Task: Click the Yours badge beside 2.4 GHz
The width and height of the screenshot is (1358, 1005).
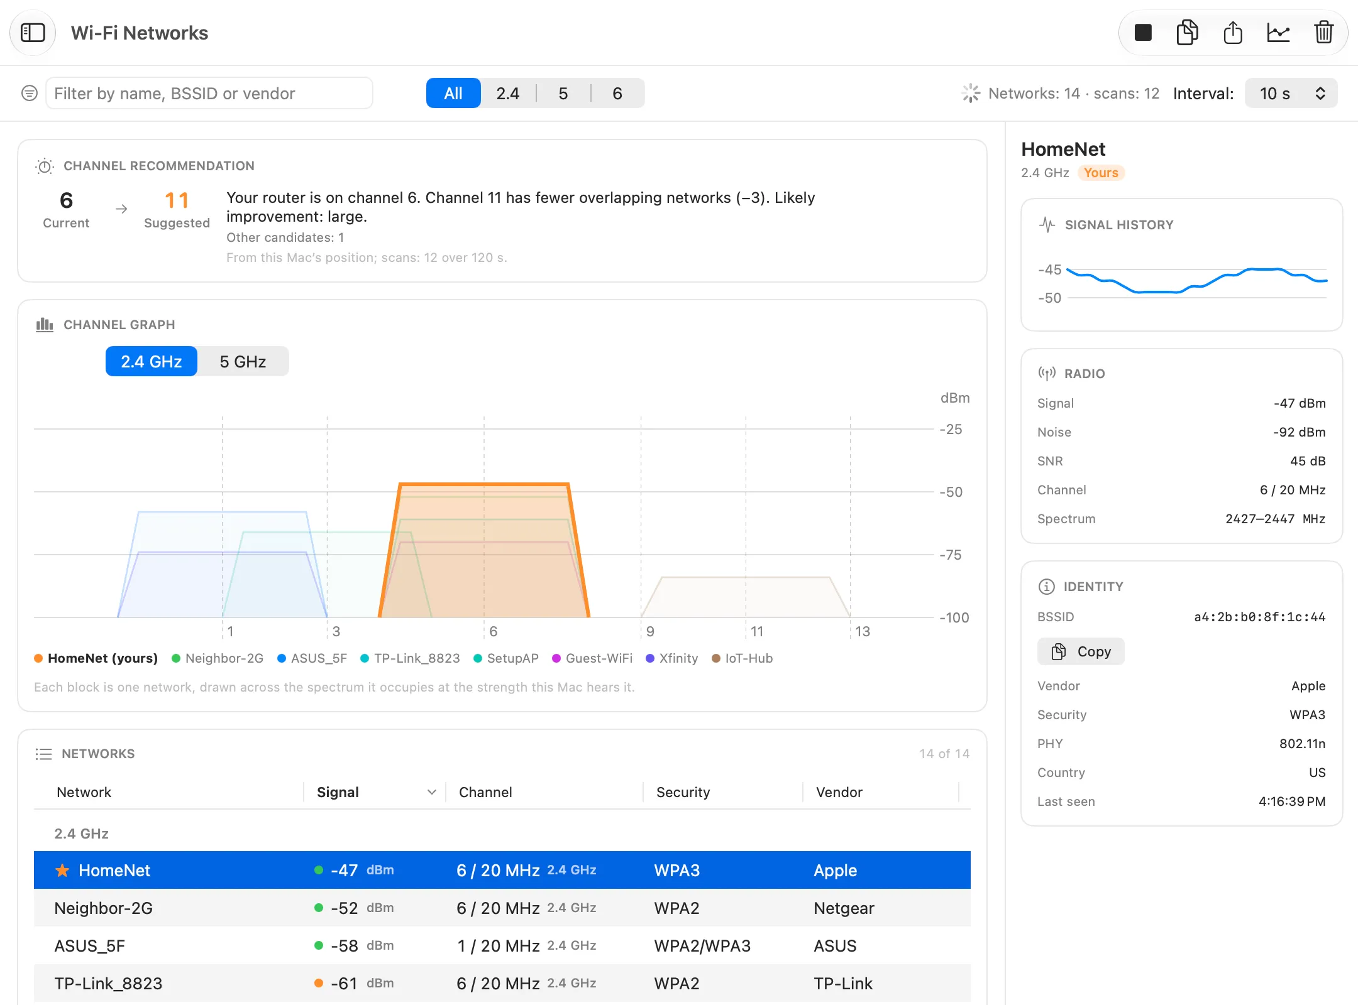Action: click(x=1101, y=173)
